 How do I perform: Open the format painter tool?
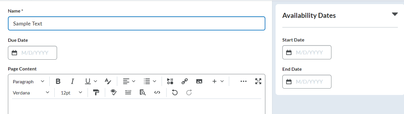click(96, 92)
